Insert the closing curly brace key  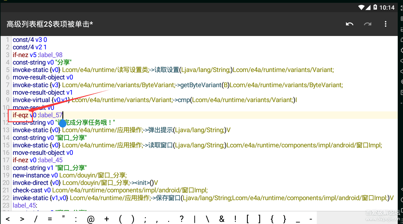[x=284, y=219]
